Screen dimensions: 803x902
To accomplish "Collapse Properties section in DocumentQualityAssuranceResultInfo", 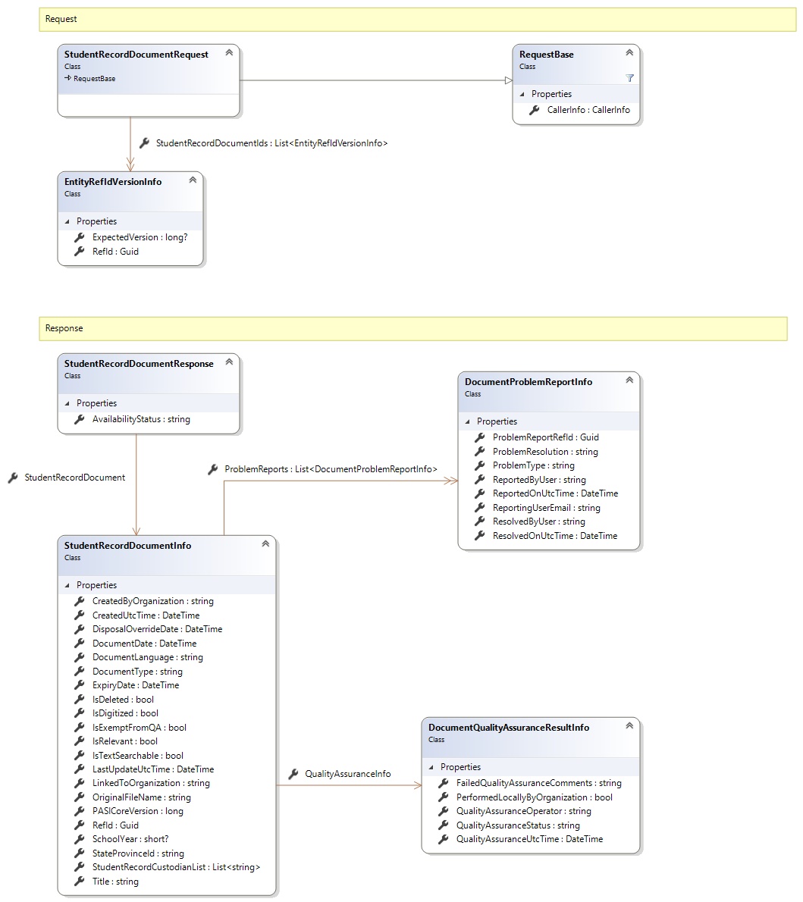I will tap(431, 767).
